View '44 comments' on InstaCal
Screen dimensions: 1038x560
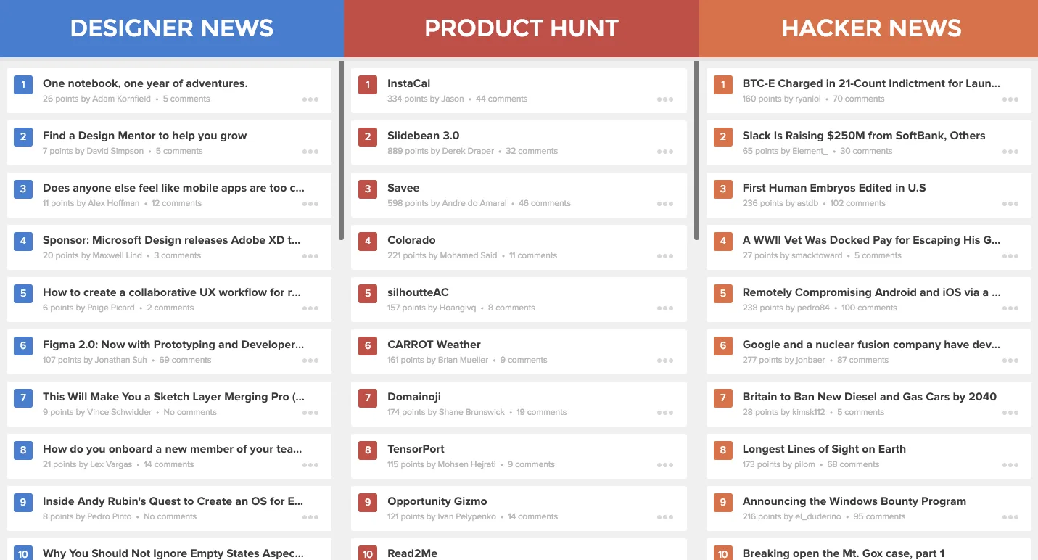coord(501,99)
